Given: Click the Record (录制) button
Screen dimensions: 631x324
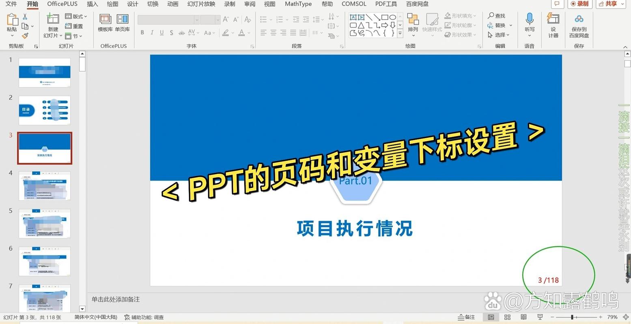Looking at the screenshot, I should (579, 4).
